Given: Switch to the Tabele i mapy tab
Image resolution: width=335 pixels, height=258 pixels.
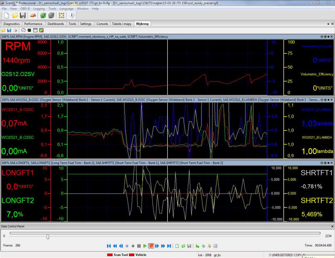Looking at the screenshot, I should [122, 24].
